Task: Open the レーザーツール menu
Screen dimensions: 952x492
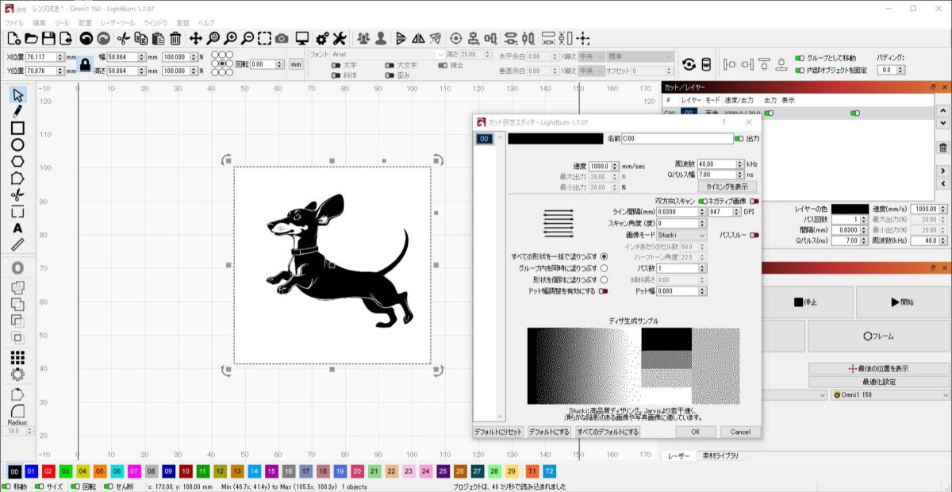Action: (117, 23)
